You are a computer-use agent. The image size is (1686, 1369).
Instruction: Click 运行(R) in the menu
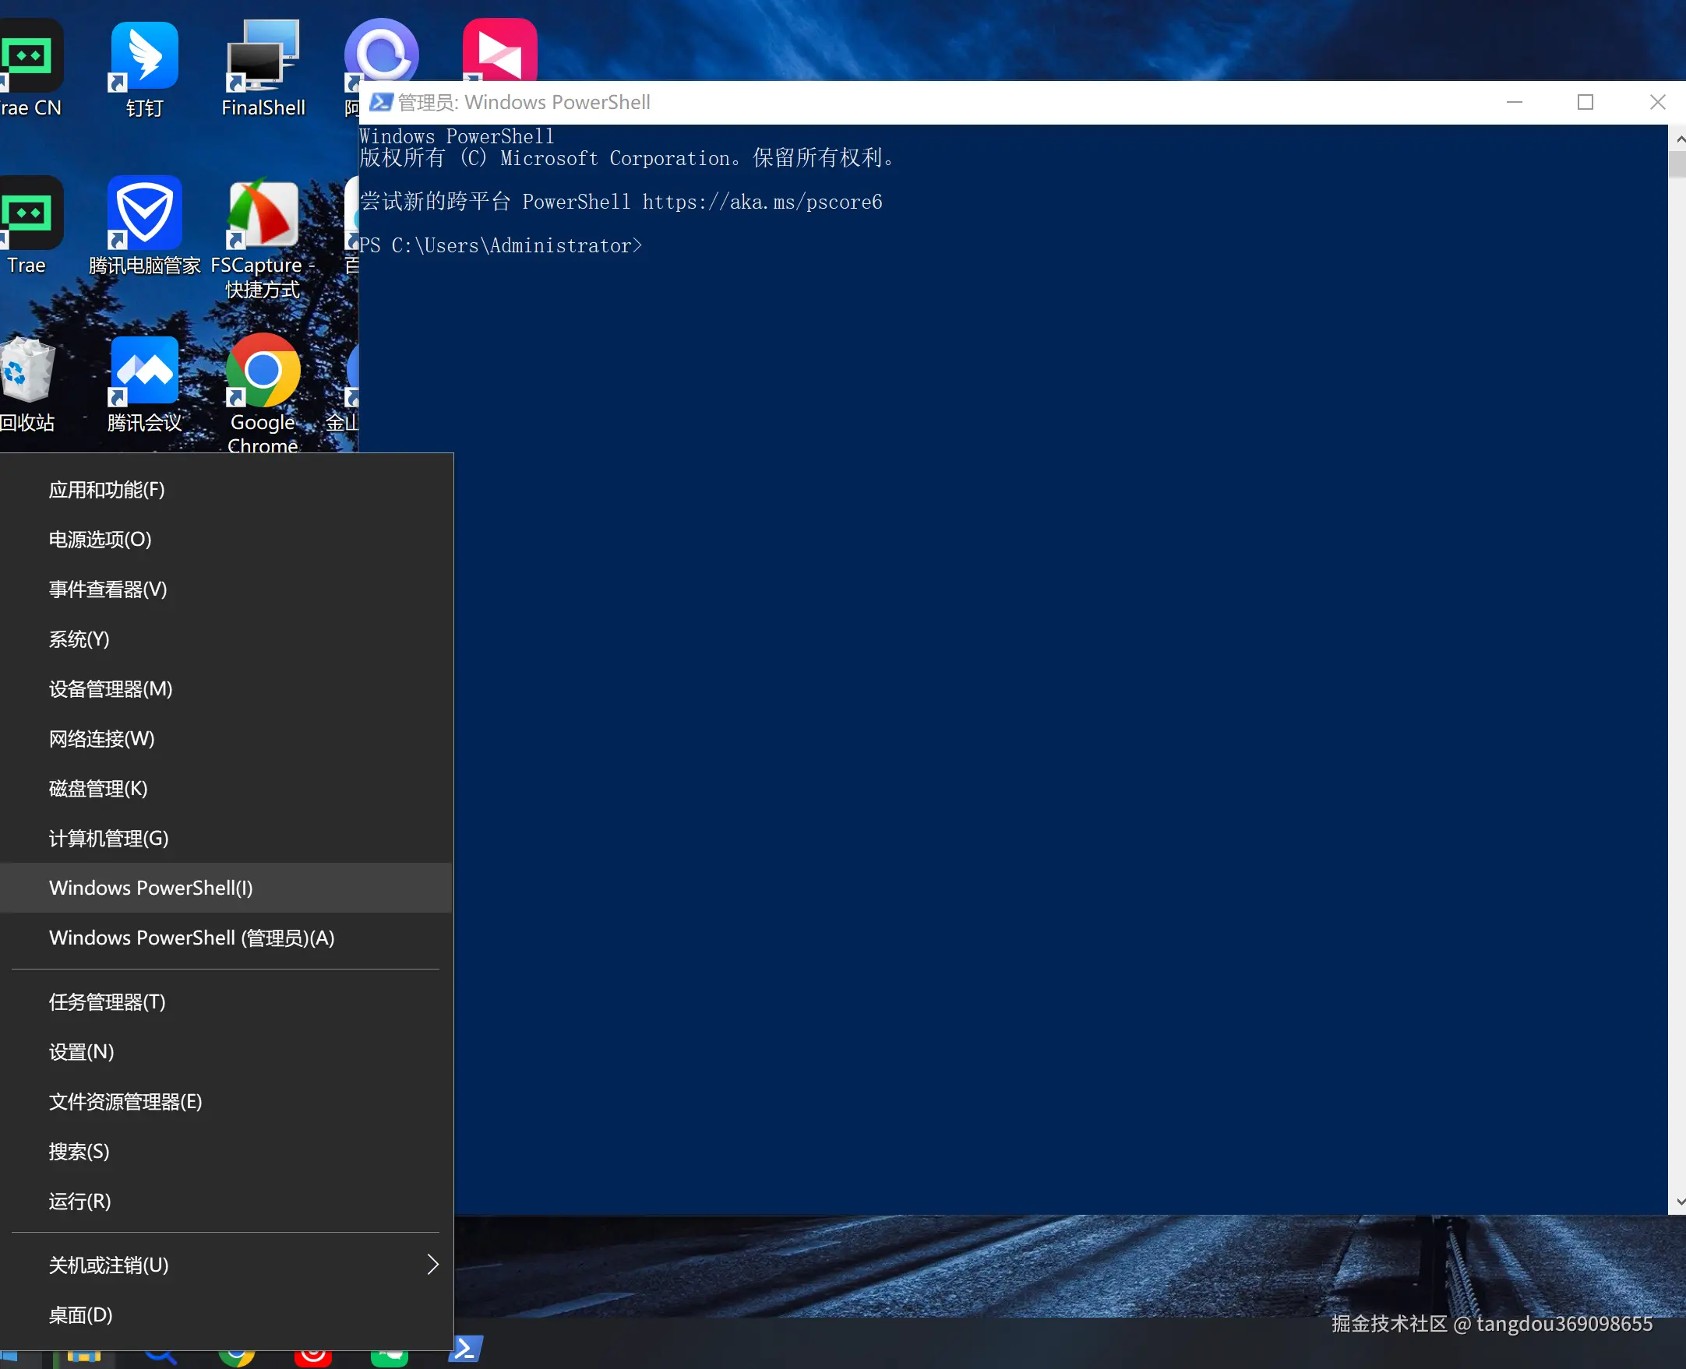pos(79,1201)
